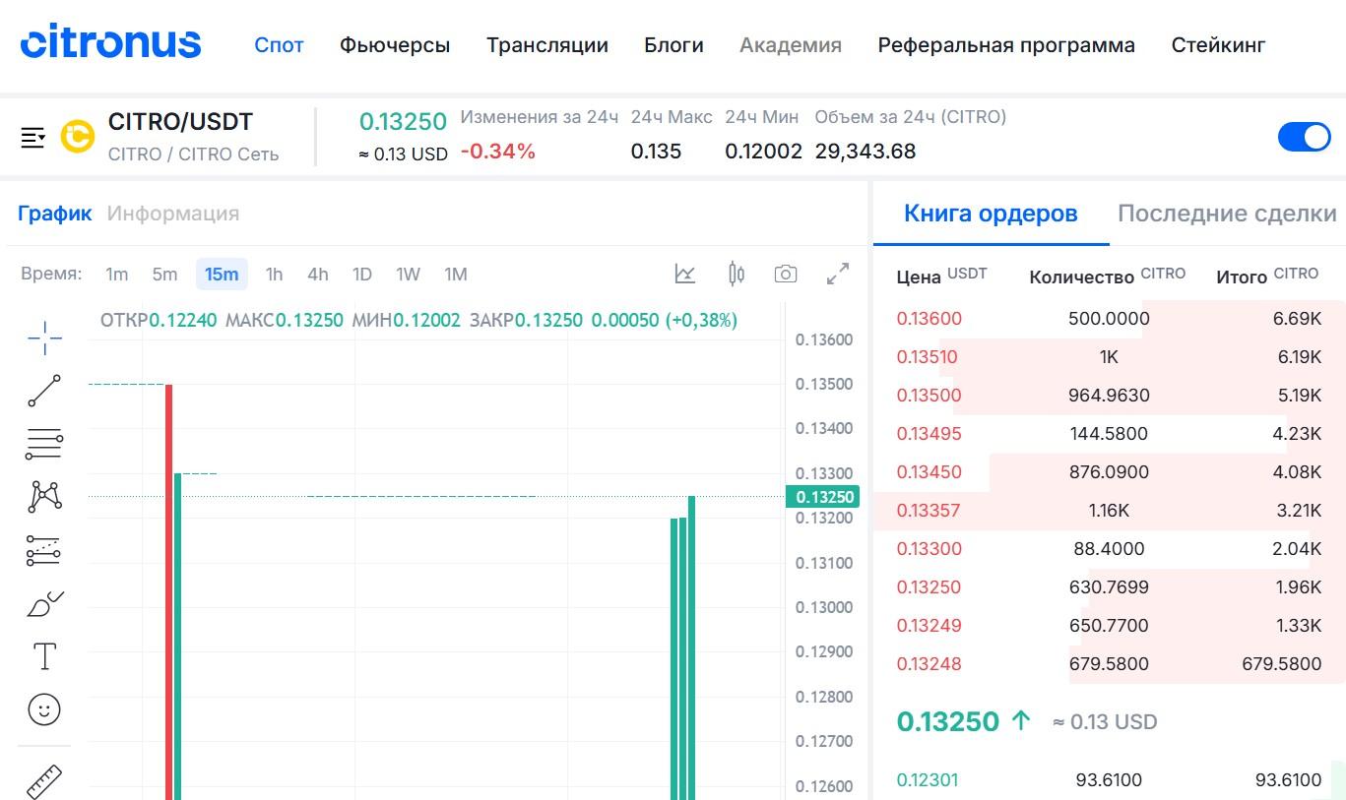Go to the Фьючерсы section
The height and width of the screenshot is (800, 1346).
tap(394, 44)
